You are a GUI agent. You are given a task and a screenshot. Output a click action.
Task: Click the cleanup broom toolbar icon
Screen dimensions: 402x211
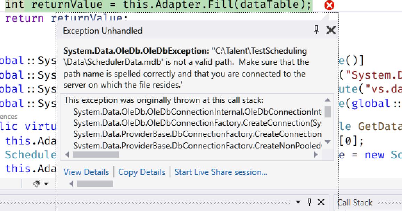37,184
